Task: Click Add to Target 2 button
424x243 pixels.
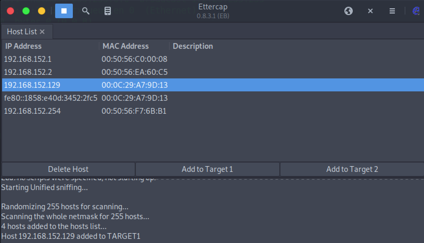Action: tap(352, 169)
